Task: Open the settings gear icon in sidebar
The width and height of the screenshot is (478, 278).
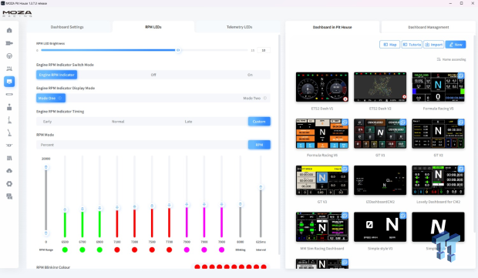Action: 9,183
